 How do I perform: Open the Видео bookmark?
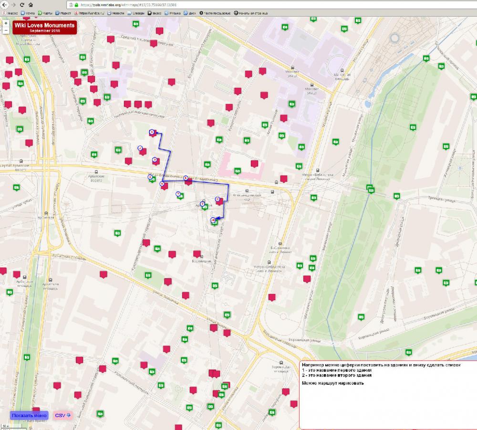(155, 13)
